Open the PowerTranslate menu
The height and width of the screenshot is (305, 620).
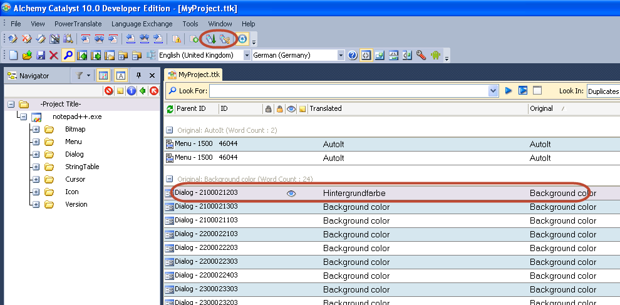click(78, 24)
